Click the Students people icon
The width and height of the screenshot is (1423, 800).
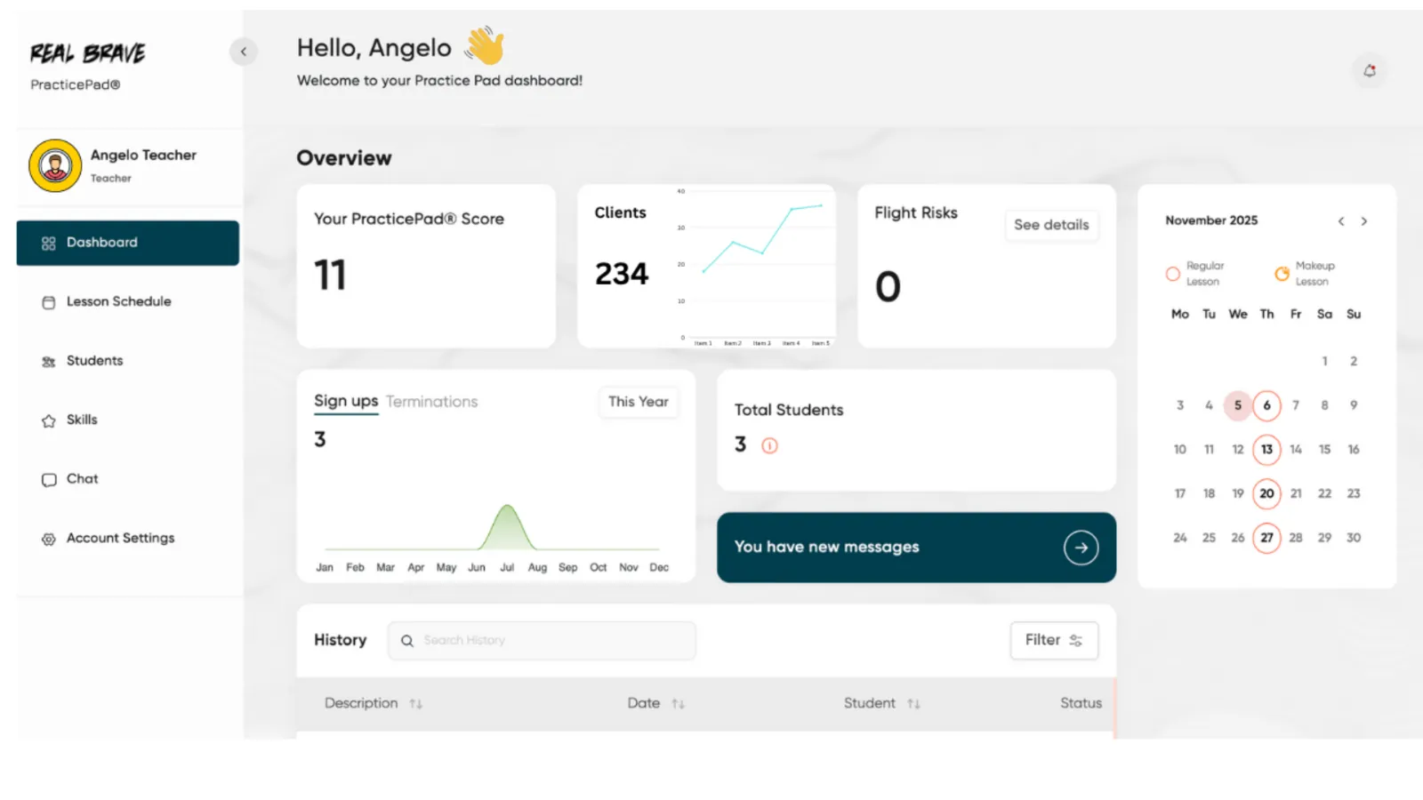tap(49, 362)
